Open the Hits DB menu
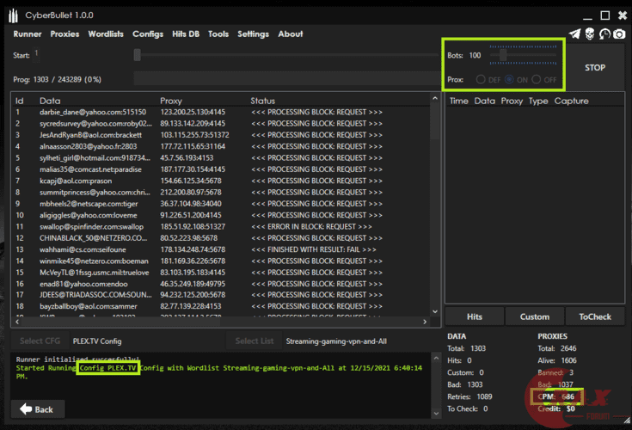The width and height of the screenshot is (632, 430). click(186, 34)
